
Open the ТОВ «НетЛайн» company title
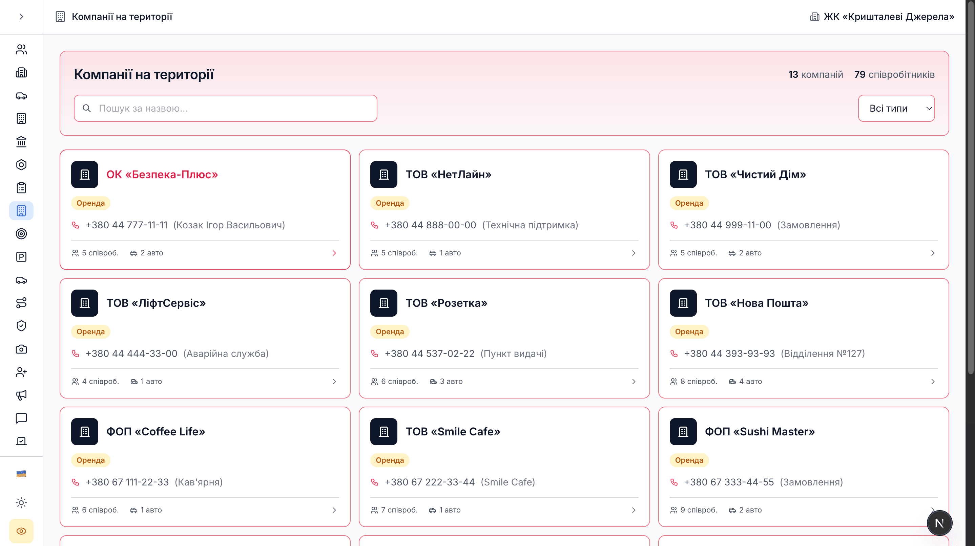click(x=449, y=175)
